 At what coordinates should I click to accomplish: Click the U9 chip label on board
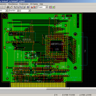click(x=57, y=49)
